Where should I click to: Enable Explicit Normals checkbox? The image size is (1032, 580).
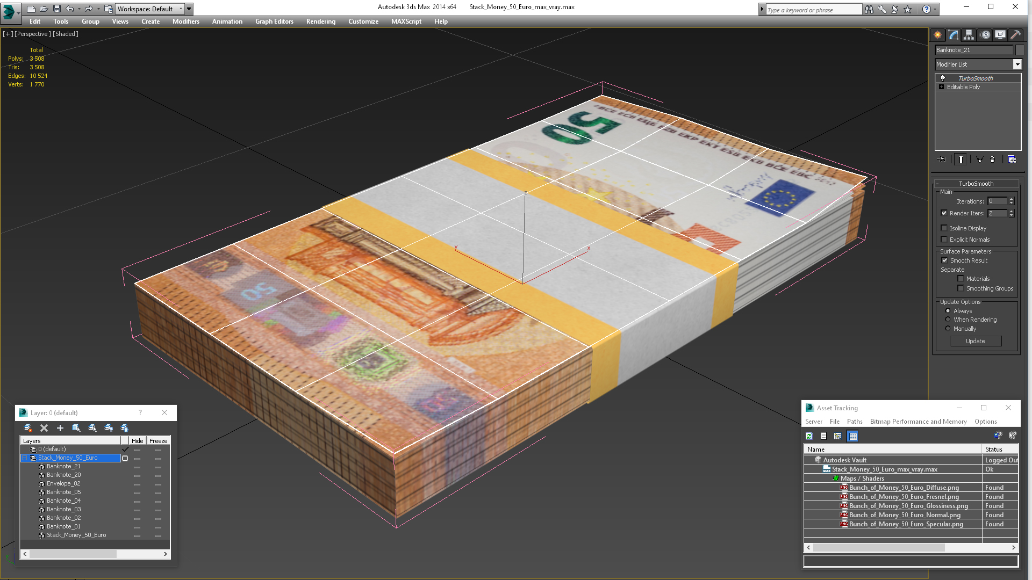pos(944,240)
